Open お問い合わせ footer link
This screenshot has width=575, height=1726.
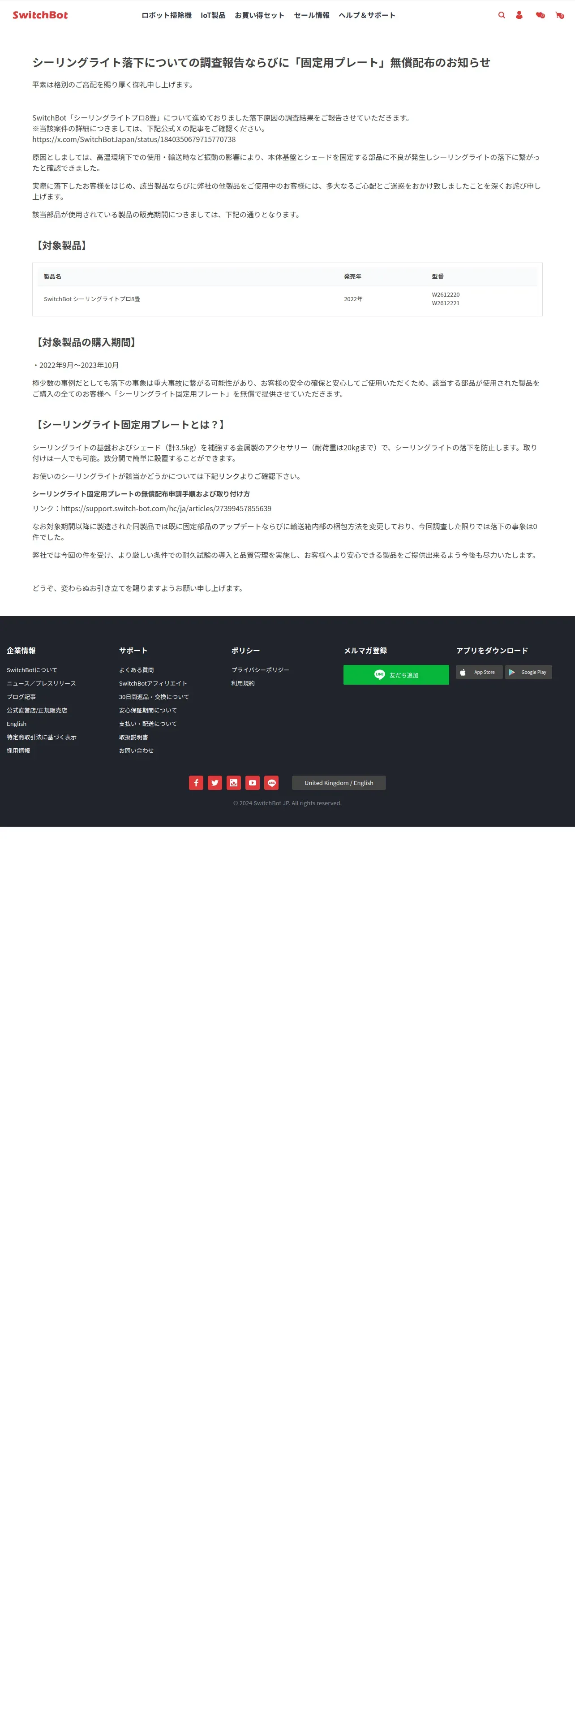pos(137,751)
